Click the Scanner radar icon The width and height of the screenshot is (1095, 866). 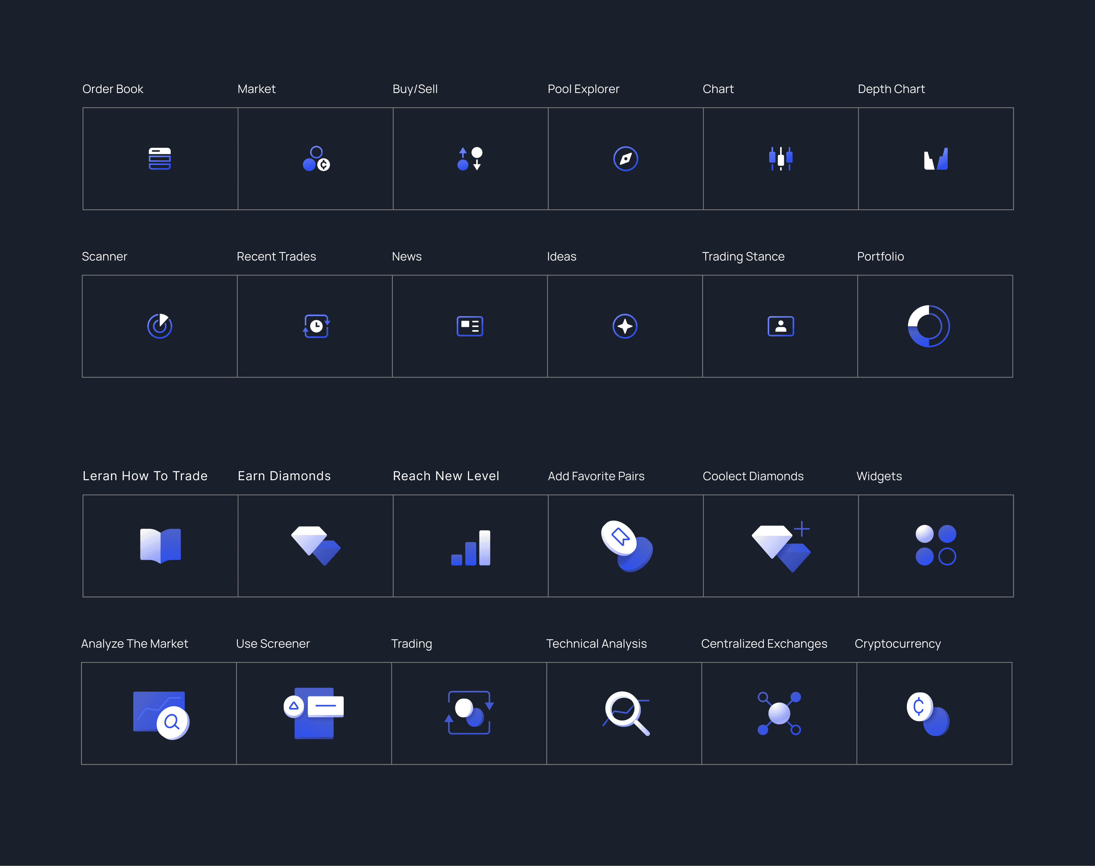159,326
